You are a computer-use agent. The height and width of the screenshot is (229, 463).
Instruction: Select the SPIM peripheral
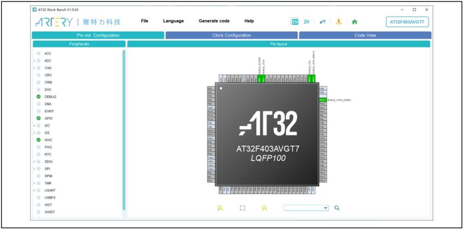(x=48, y=176)
